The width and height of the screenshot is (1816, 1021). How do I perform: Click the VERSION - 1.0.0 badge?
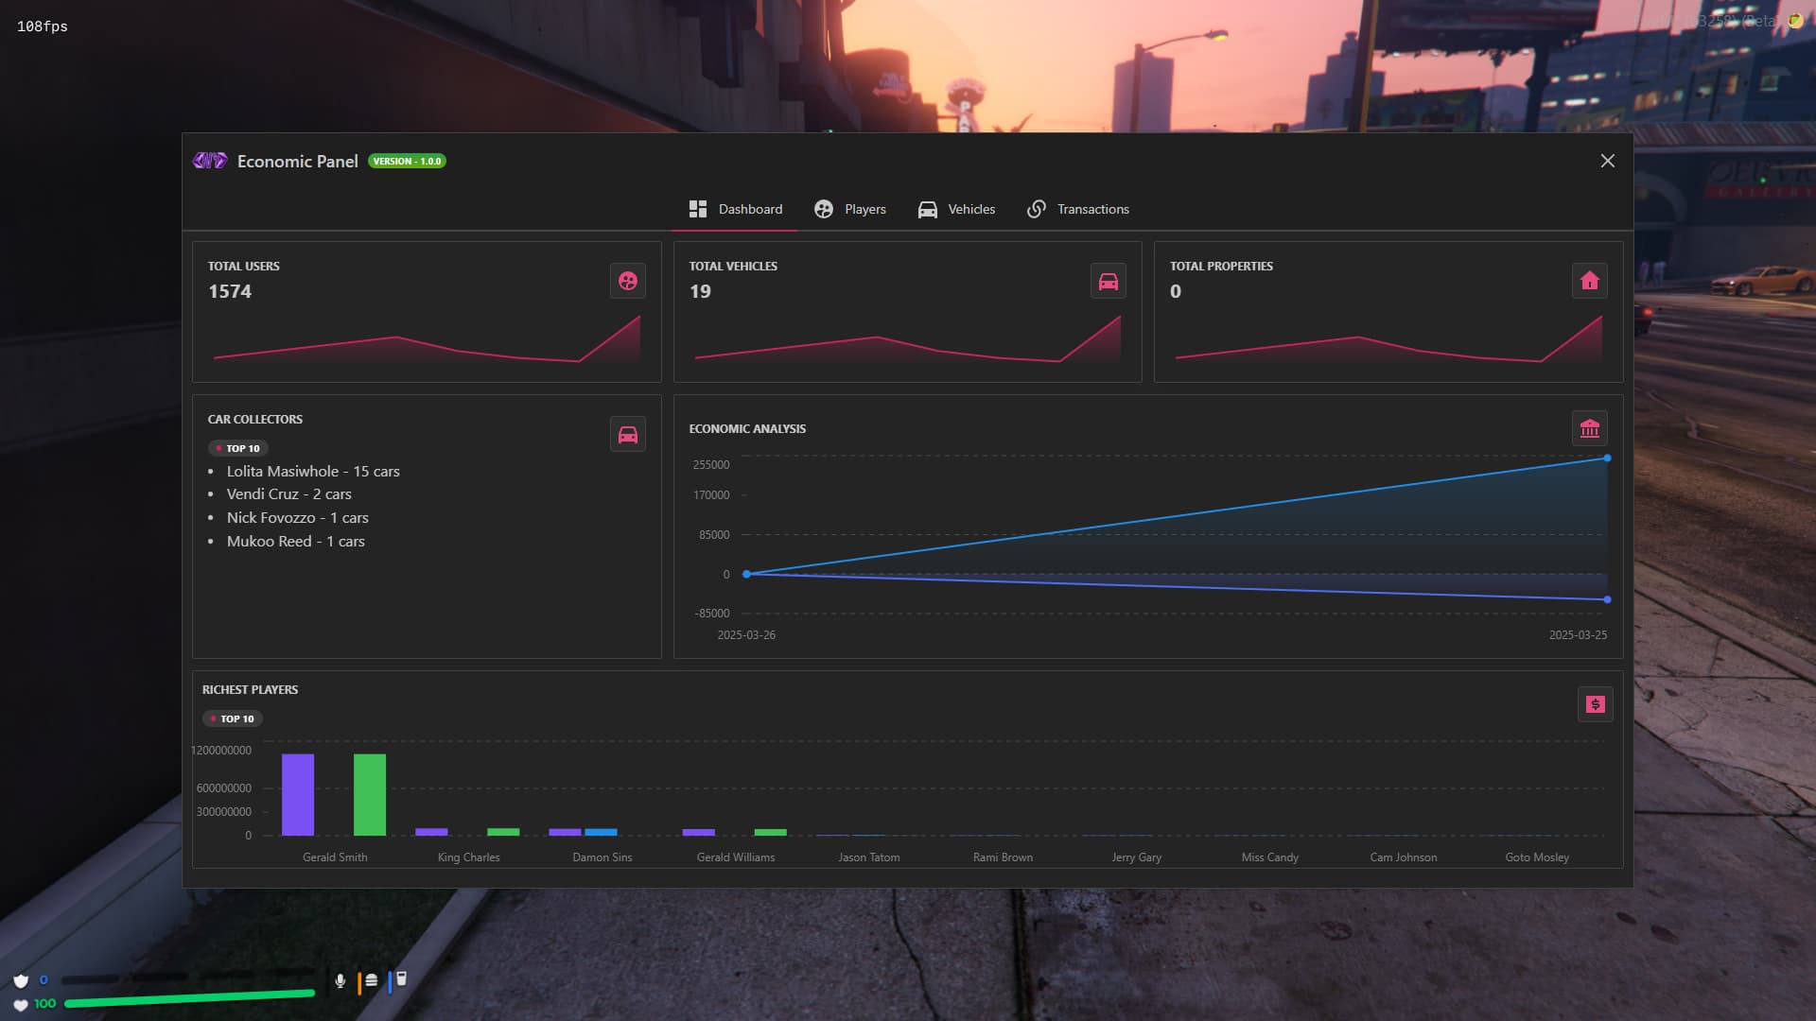click(x=407, y=161)
